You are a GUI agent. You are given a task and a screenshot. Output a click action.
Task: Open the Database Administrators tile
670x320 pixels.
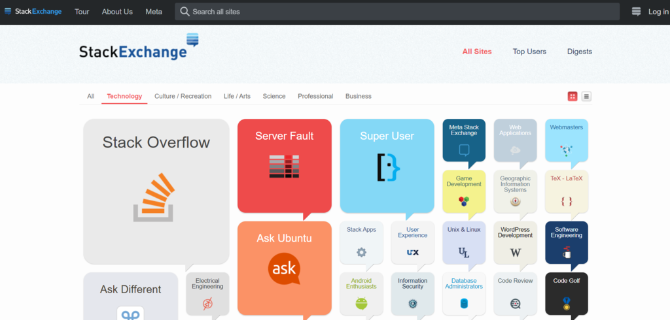464,294
